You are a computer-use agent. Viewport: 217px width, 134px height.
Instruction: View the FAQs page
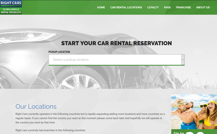(x=167, y=7)
